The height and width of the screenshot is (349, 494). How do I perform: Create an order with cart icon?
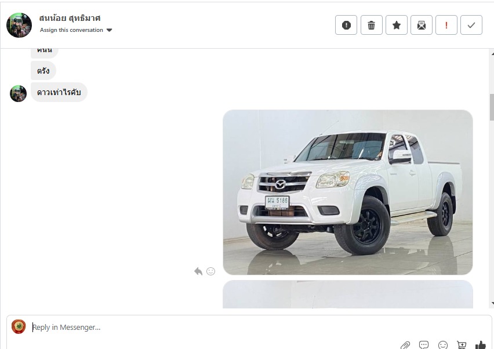(x=462, y=345)
